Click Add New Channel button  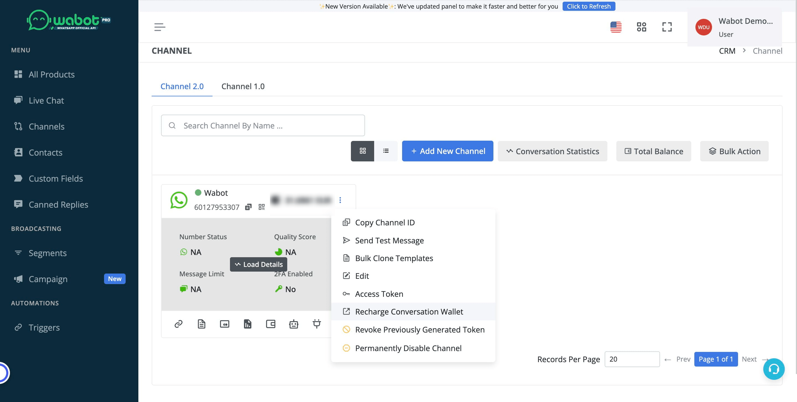pyautogui.click(x=447, y=151)
